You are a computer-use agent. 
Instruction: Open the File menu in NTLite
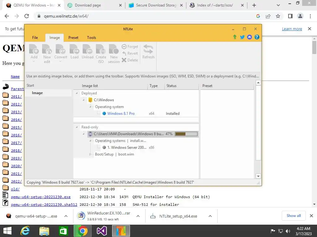tap(35, 37)
